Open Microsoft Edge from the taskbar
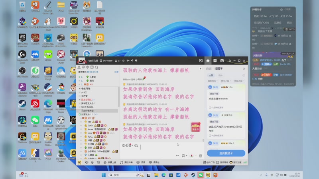 coord(163,175)
